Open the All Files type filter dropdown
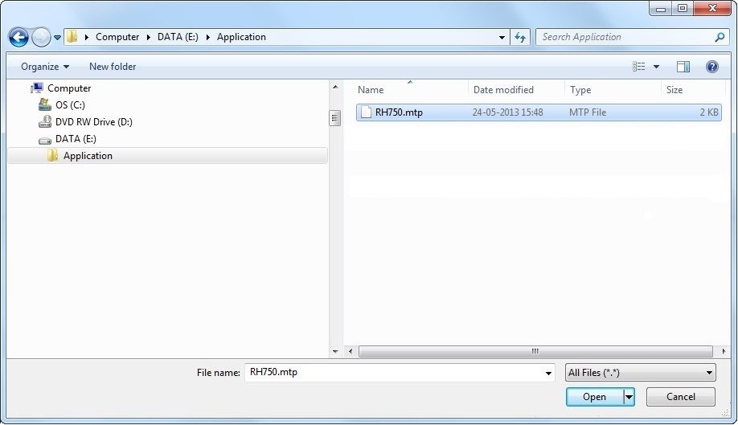 [640, 373]
